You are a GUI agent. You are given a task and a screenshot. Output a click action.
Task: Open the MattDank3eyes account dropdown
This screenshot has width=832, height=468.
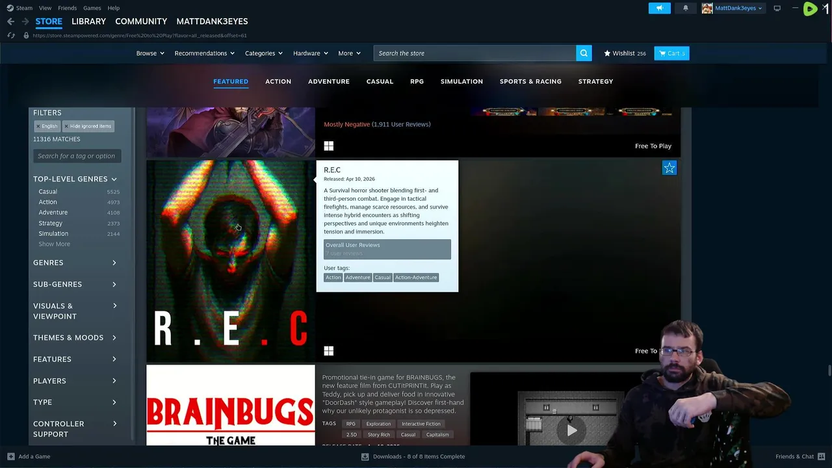tap(738, 8)
